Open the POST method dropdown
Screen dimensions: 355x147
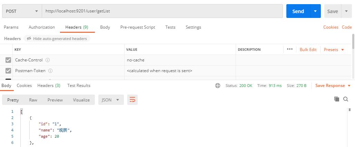22,11
